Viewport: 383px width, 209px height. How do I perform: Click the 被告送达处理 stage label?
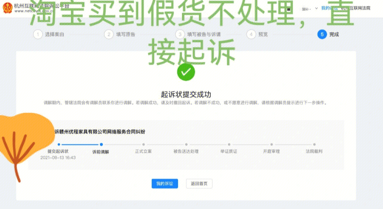click(x=186, y=151)
